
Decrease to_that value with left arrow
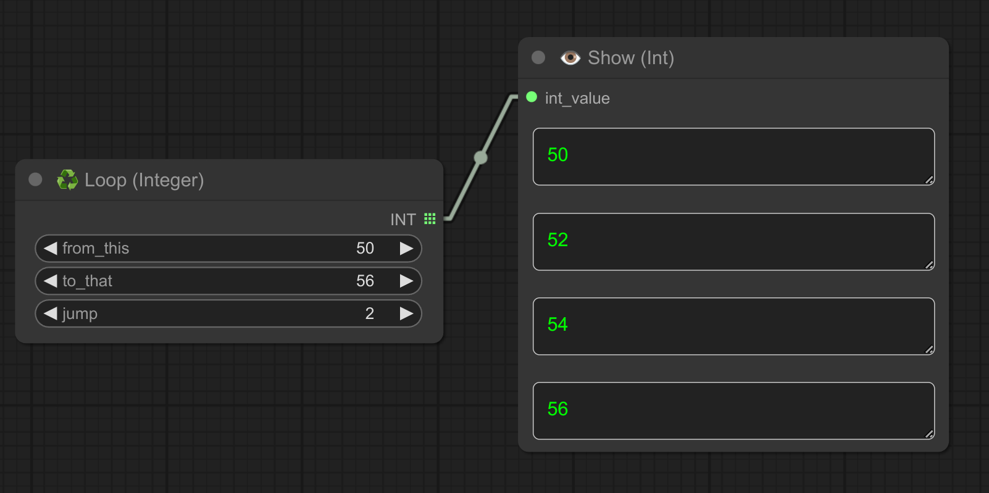[x=50, y=281]
